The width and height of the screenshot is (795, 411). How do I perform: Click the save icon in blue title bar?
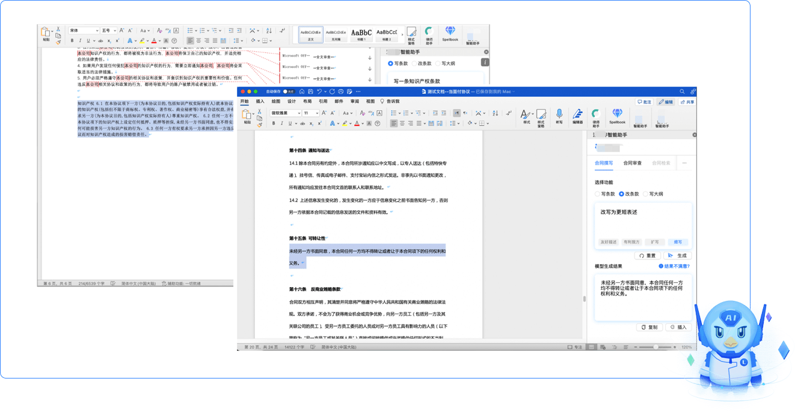pos(310,91)
